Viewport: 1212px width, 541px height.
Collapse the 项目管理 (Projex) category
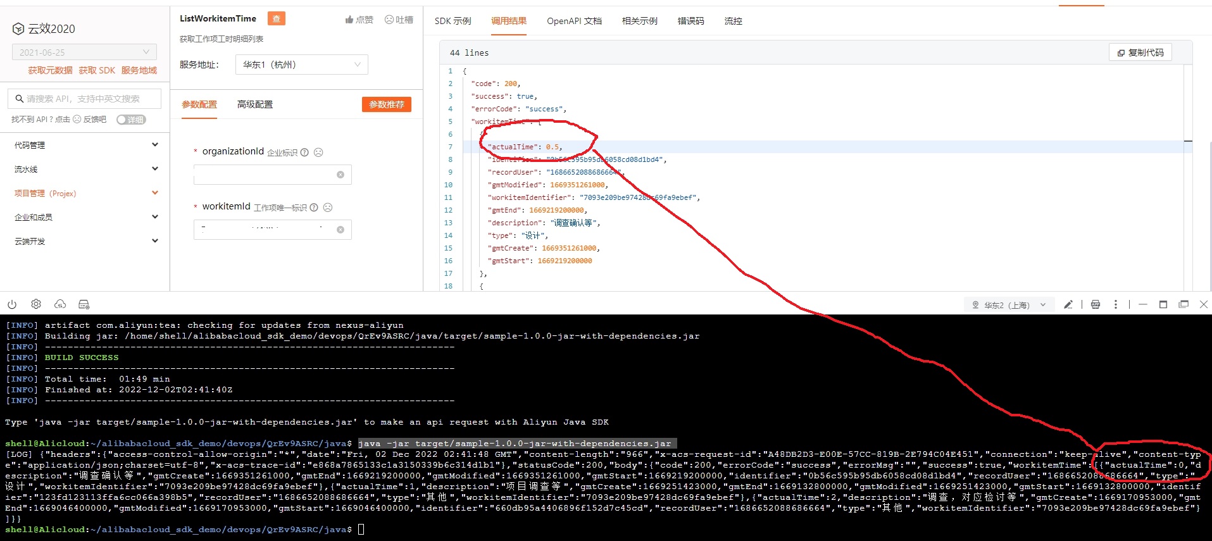click(85, 193)
